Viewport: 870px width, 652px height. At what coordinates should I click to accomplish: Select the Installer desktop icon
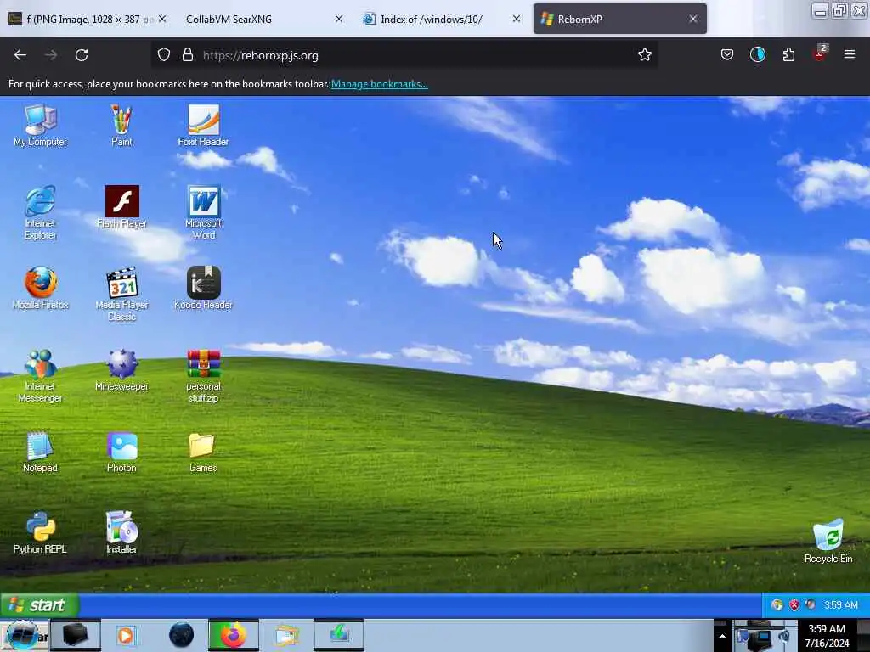click(121, 533)
